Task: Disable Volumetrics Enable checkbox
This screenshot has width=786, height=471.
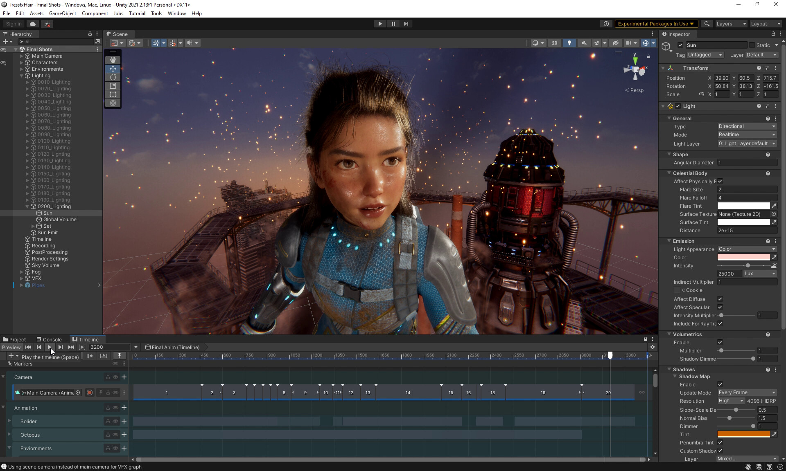Action: [x=720, y=342]
